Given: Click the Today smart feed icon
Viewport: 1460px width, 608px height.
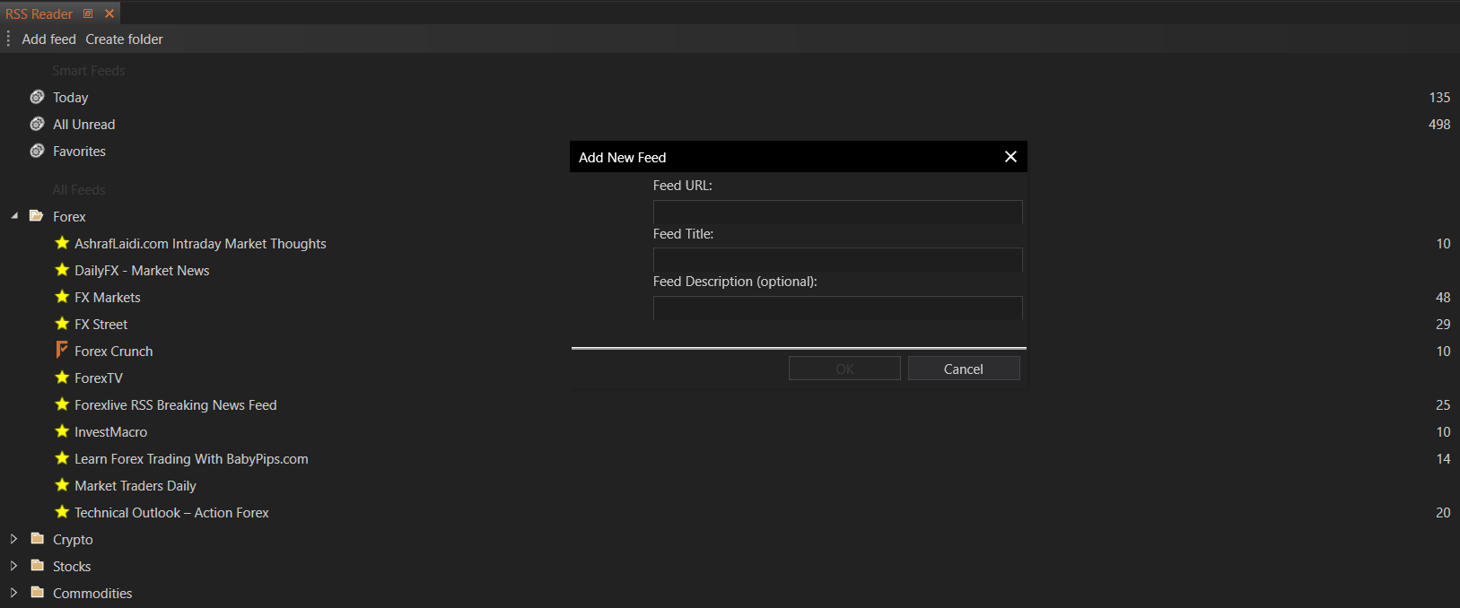Looking at the screenshot, I should click(x=37, y=97).
